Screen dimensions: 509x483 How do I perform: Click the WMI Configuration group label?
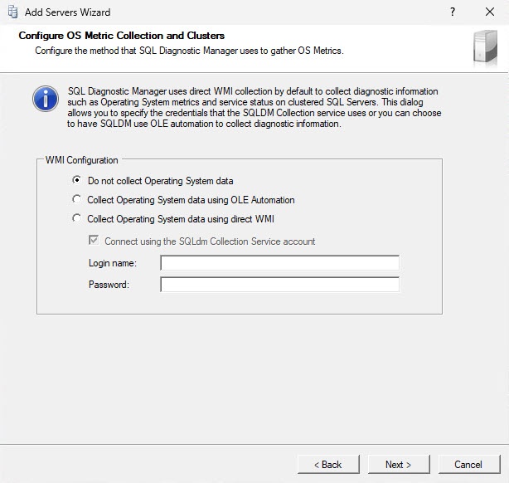point(81,160)
